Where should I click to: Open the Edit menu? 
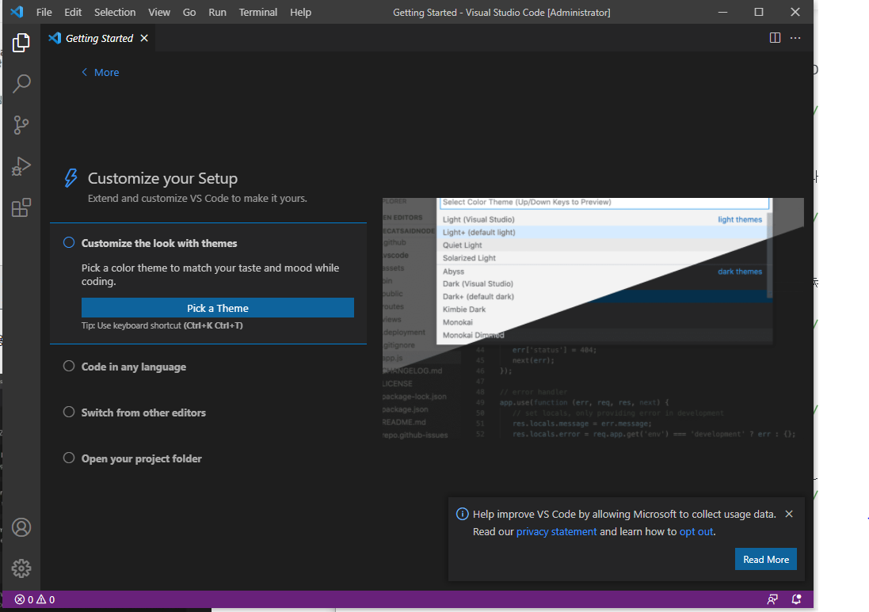click(73, 12)
